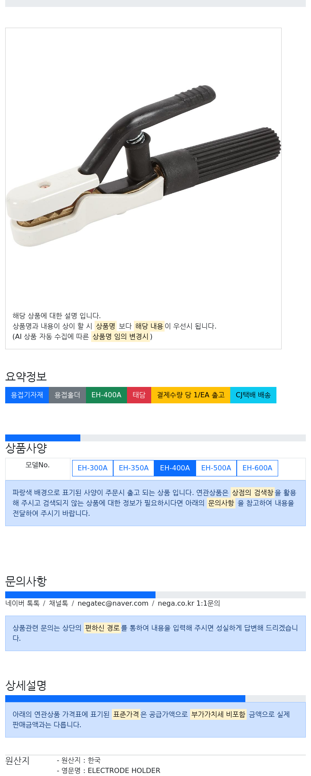Click the red 태담 brand tag

pos(139,395)
